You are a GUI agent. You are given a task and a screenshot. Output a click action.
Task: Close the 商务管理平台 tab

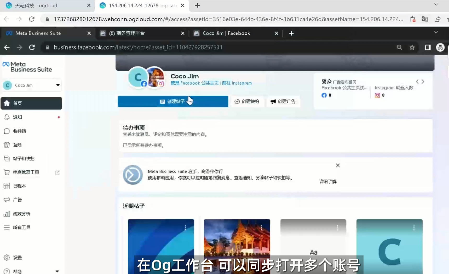tap(183, 33)
